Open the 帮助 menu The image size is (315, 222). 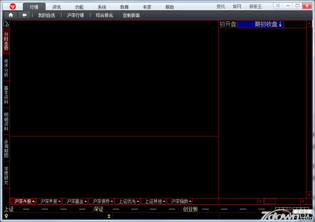[x=170, y=7]
